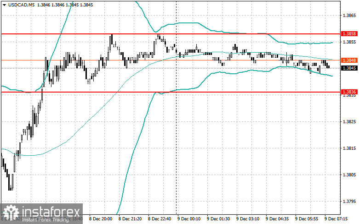This screenshot has width=359, height=224.
Task: Click the 8 Dec 20:00 time label
Action: (101, 219)
